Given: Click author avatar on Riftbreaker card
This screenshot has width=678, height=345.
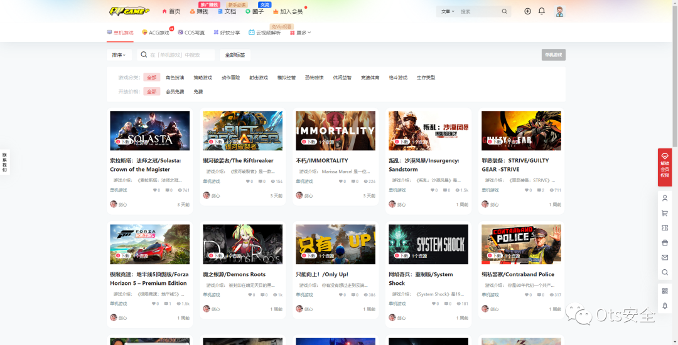Looking at the screenshot, I should 207,195.
